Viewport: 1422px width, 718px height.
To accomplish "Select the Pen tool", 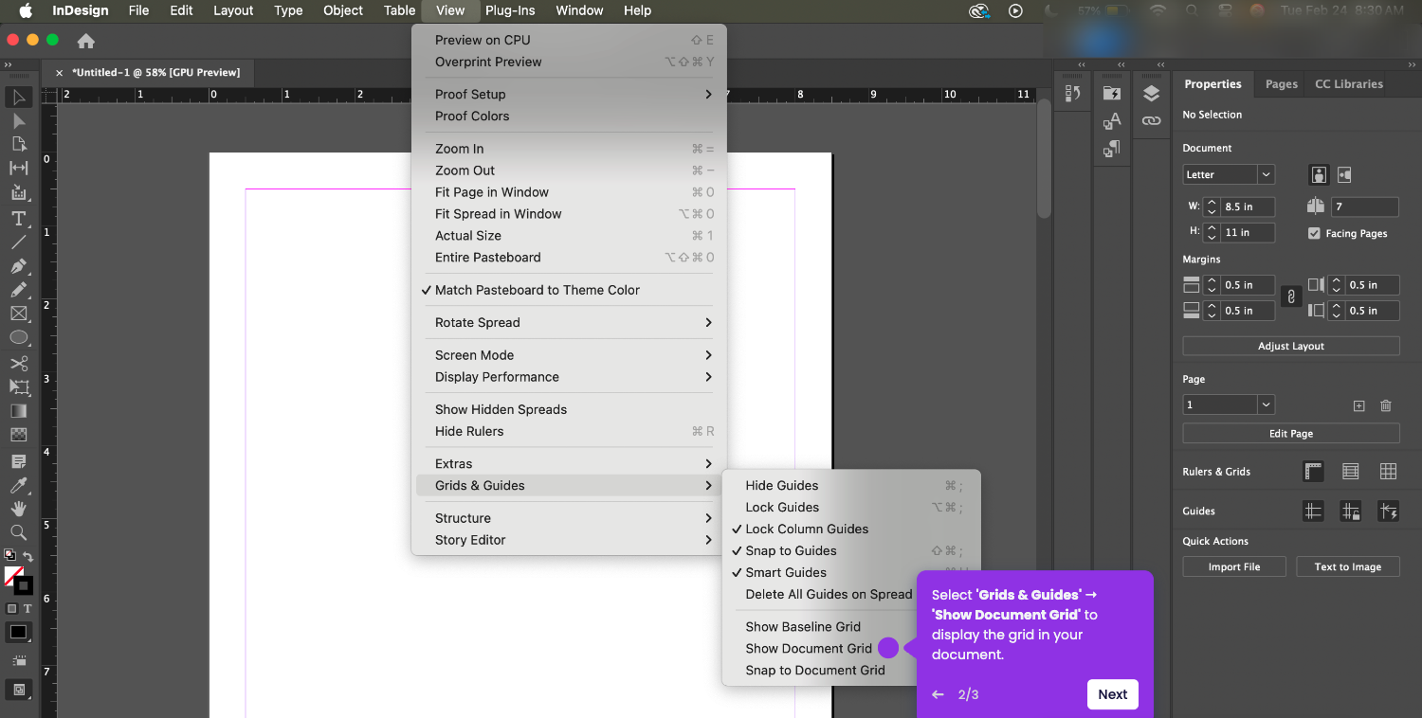I will click(18, 266).
